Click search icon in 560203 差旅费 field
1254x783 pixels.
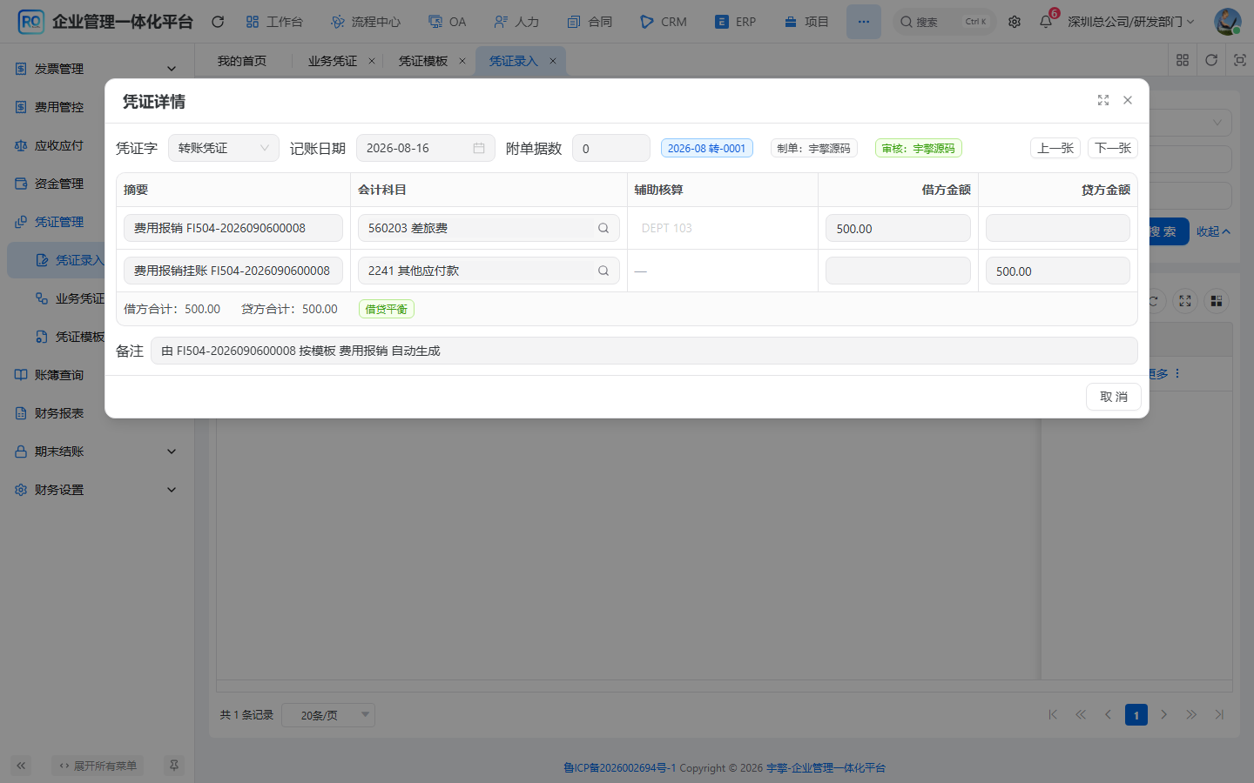603,228
